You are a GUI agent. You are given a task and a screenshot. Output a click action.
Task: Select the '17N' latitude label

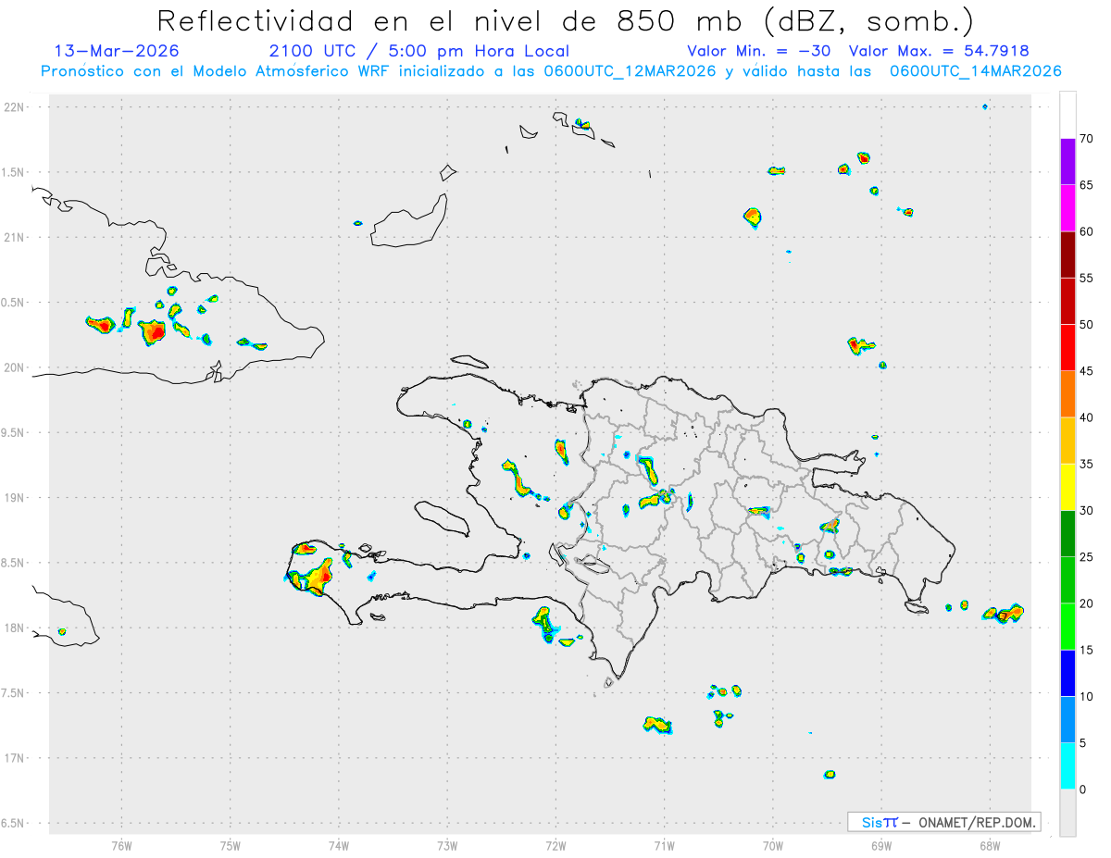coord(16,758)
